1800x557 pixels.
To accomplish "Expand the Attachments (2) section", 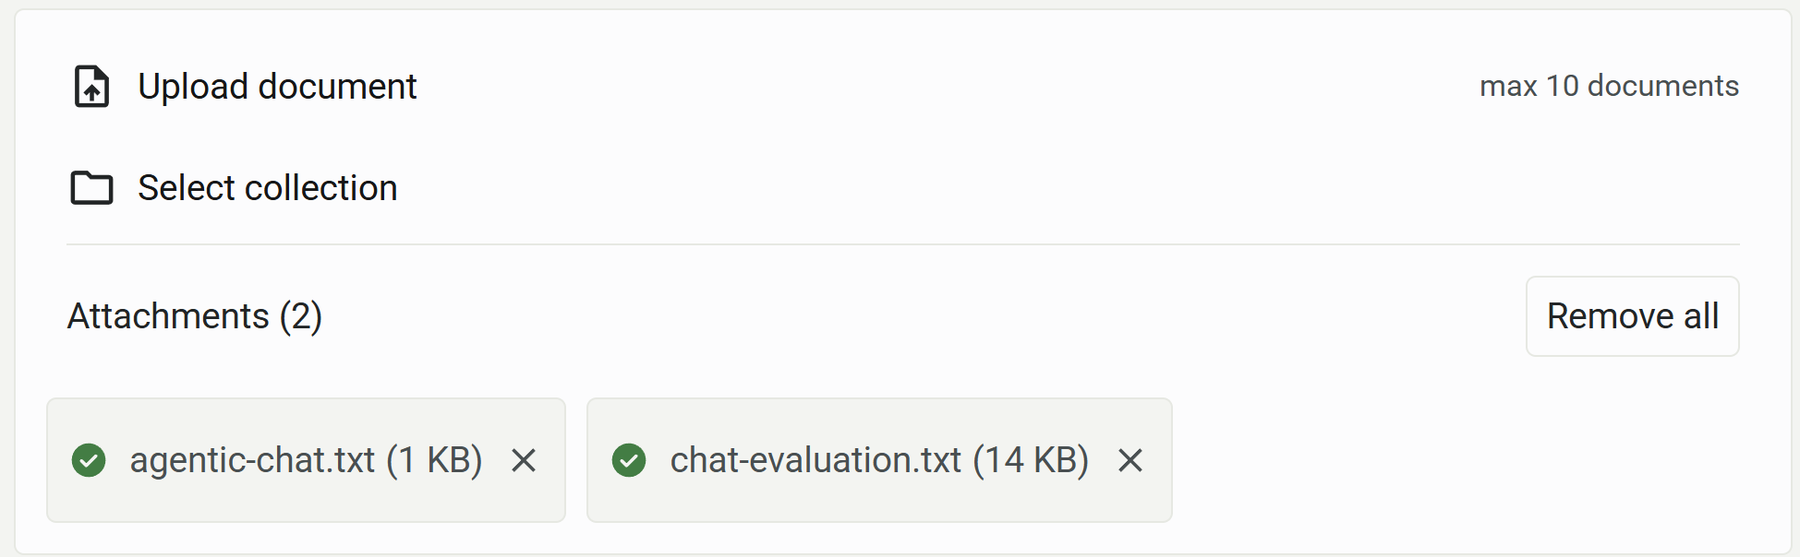I will 194,316.
